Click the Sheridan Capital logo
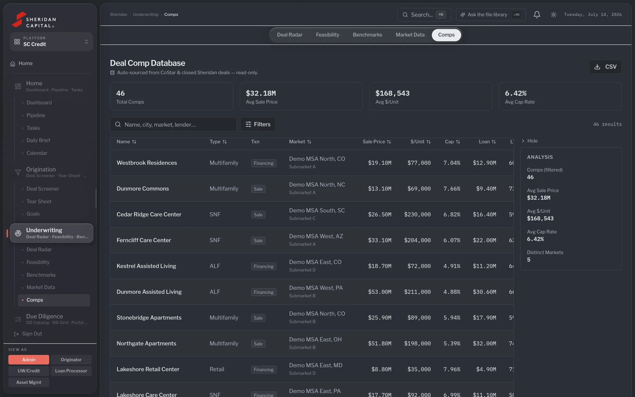Image resolution: width=635 pixels, height=397 pixels. [x=34, y=20]
